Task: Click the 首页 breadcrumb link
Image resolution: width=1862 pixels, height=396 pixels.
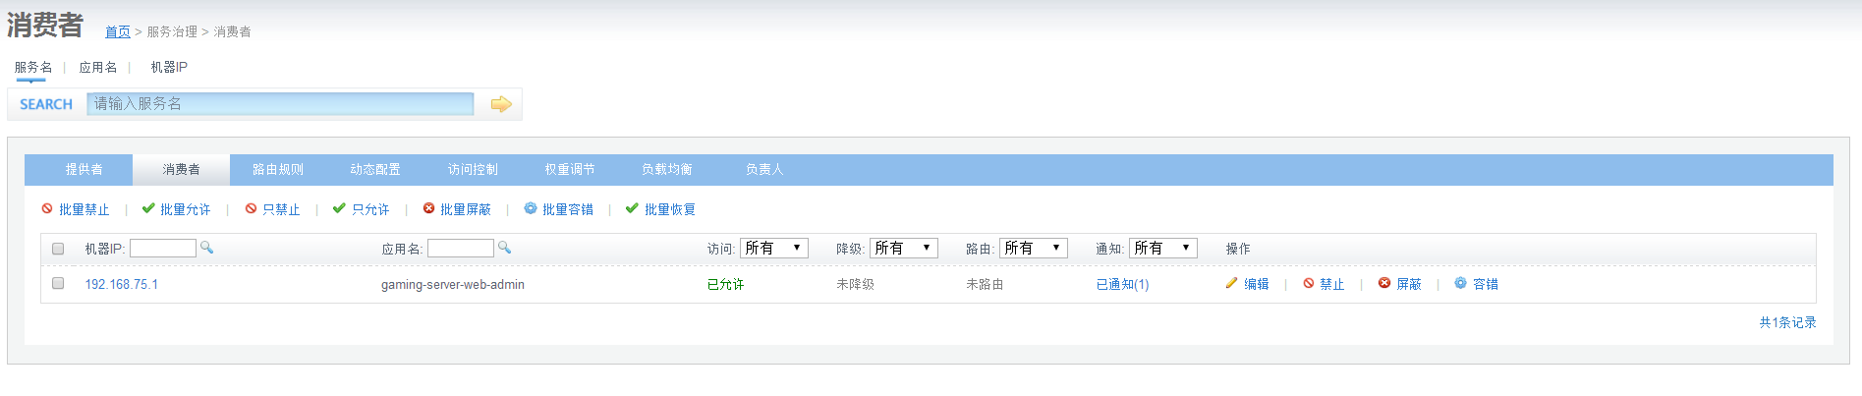Action: (118, 31)
